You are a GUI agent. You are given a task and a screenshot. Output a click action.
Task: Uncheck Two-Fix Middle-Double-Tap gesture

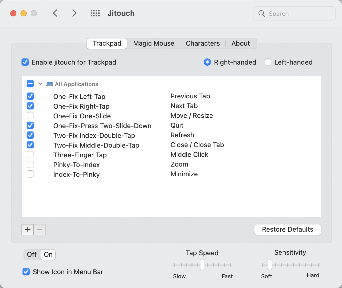click(x=30, y=145)
